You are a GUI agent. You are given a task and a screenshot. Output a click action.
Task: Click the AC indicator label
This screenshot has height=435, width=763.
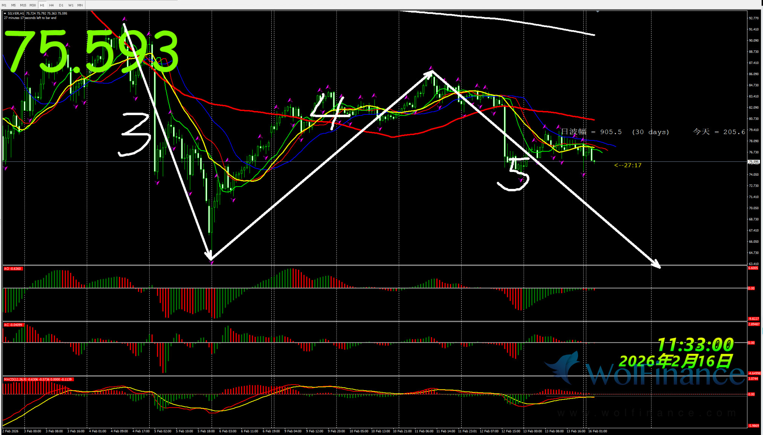(x=13, y=325)
